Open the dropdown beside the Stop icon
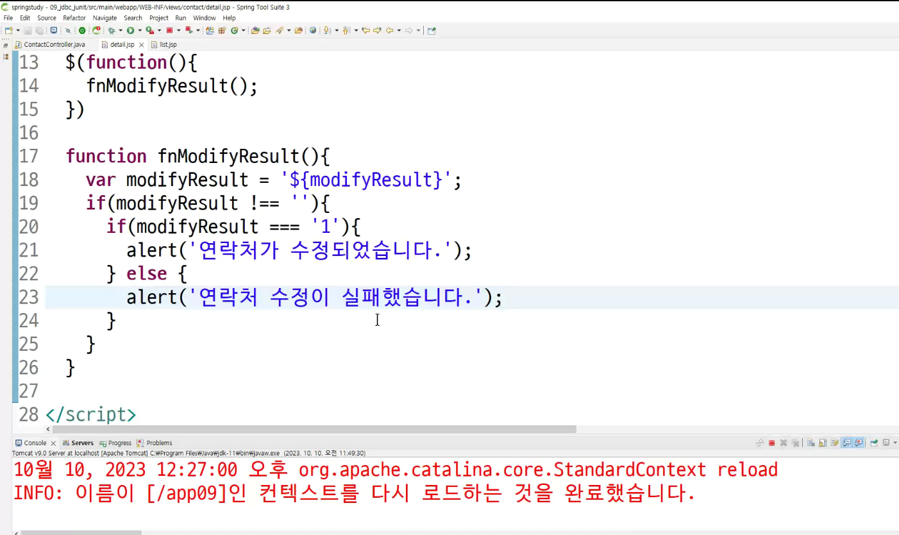Viewport: 899px width, 535px height. [x=179, y=30]
